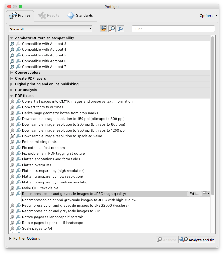Open the Show all filter dropdown
Screen dimensions: 224x255
point(50,29)
